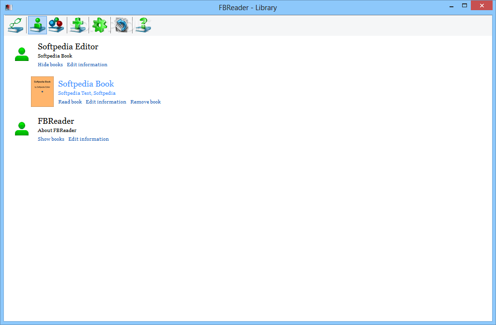496x325 pixels.
Task: Open preferences with the green gear icon
Action: click(100, 25)
